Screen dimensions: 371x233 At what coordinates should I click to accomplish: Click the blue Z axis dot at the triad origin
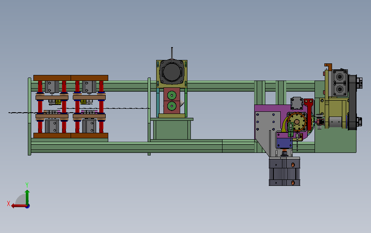[x=28, y=206]
